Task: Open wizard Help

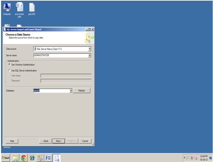Action: (x=12, y=141)
